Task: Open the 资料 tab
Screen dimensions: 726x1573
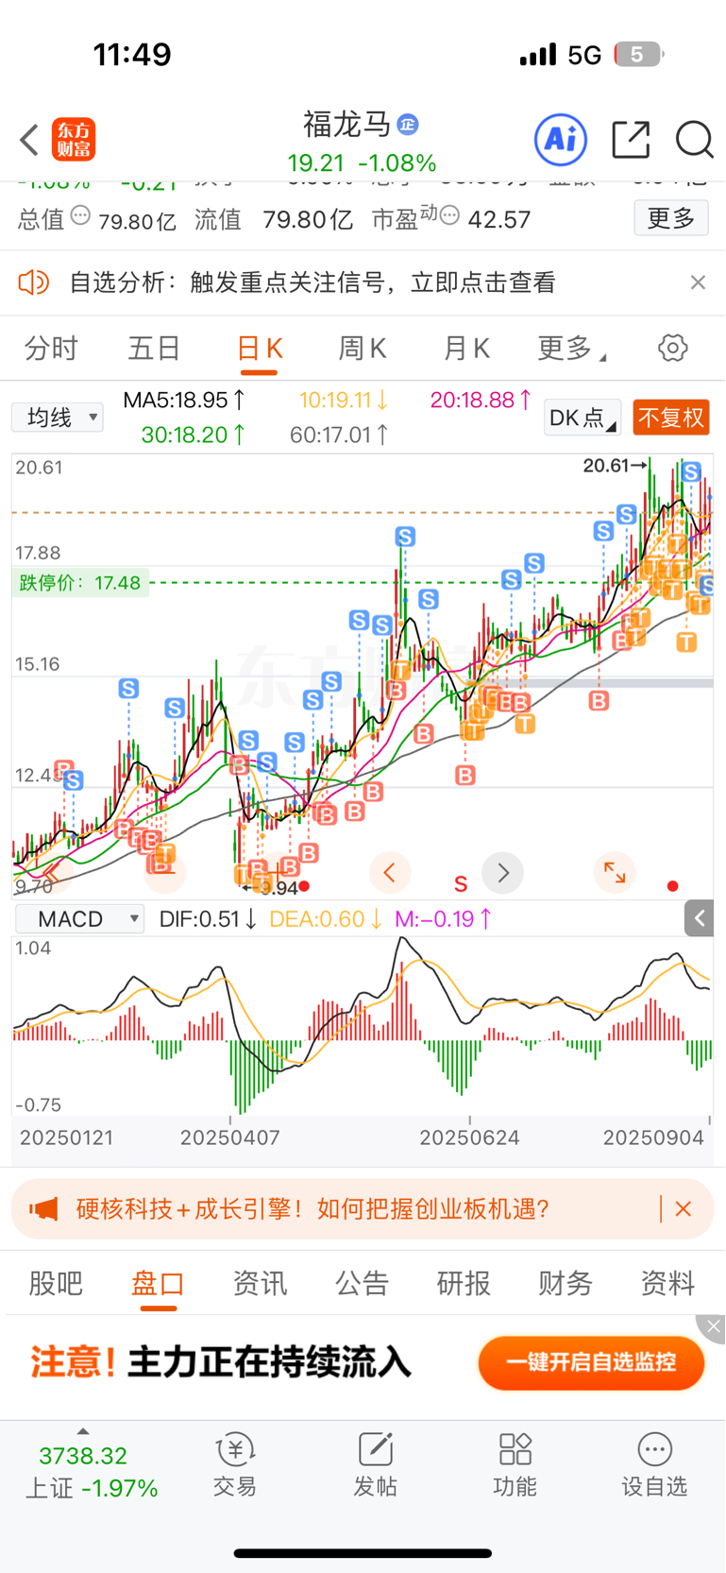Action: (667, 1283)
